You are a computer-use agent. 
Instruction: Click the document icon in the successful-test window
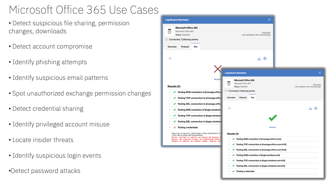[x=229, y=83]
